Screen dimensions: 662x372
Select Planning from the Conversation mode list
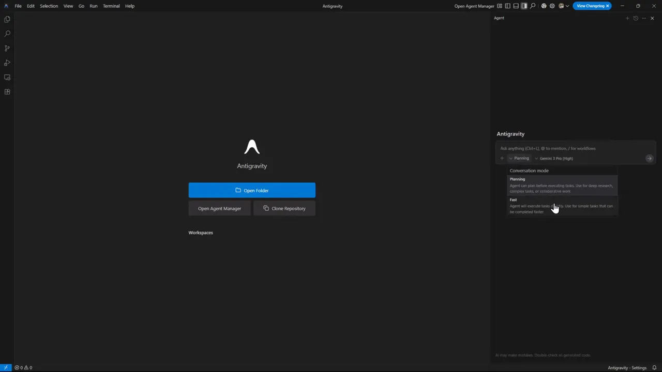point(563,185)
